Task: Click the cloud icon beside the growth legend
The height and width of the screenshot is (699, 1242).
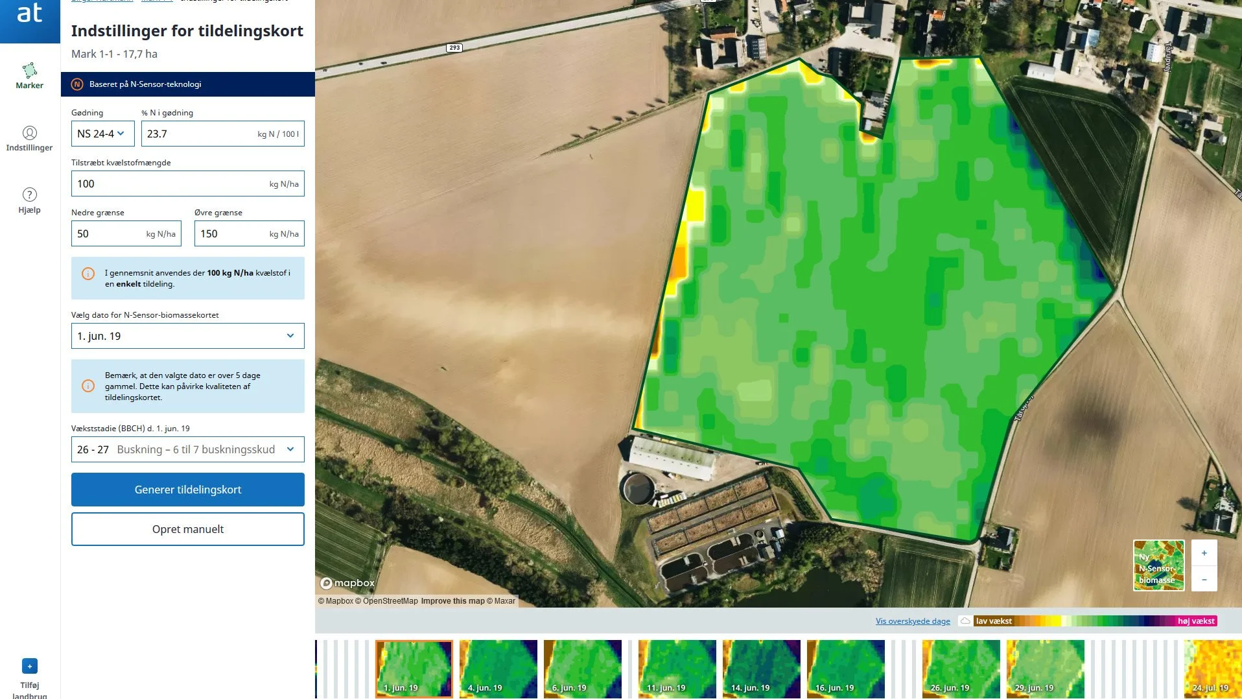Action: pyautogui.click(x=965, y=621)
